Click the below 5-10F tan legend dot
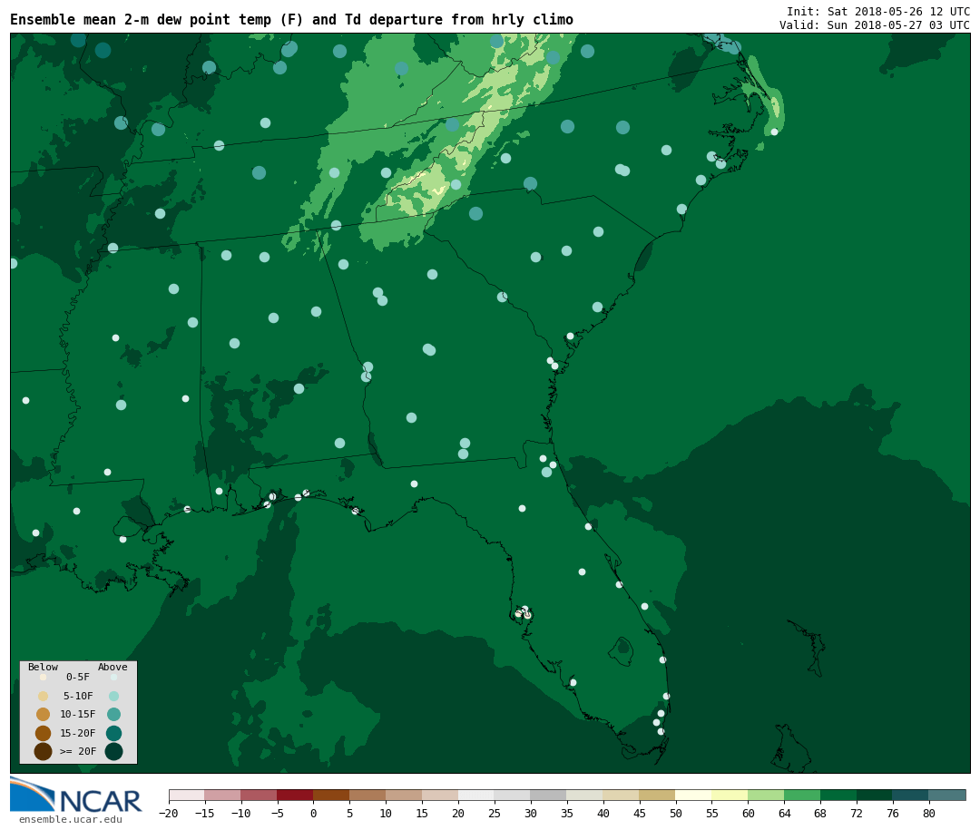980x830 pixels. [43, 697]
